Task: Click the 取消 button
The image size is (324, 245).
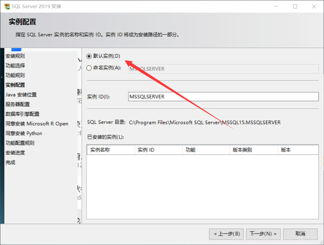Action: tap(300, 234)
